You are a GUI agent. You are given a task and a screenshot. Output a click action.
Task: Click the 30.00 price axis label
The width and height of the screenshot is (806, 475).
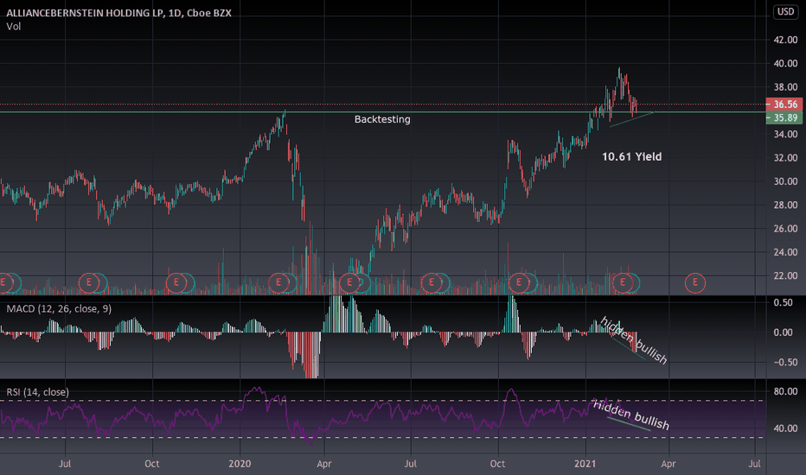(x=785, y=181)
